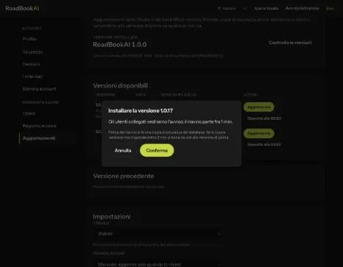Open the Canale dropdown showing Stabile

158,234
